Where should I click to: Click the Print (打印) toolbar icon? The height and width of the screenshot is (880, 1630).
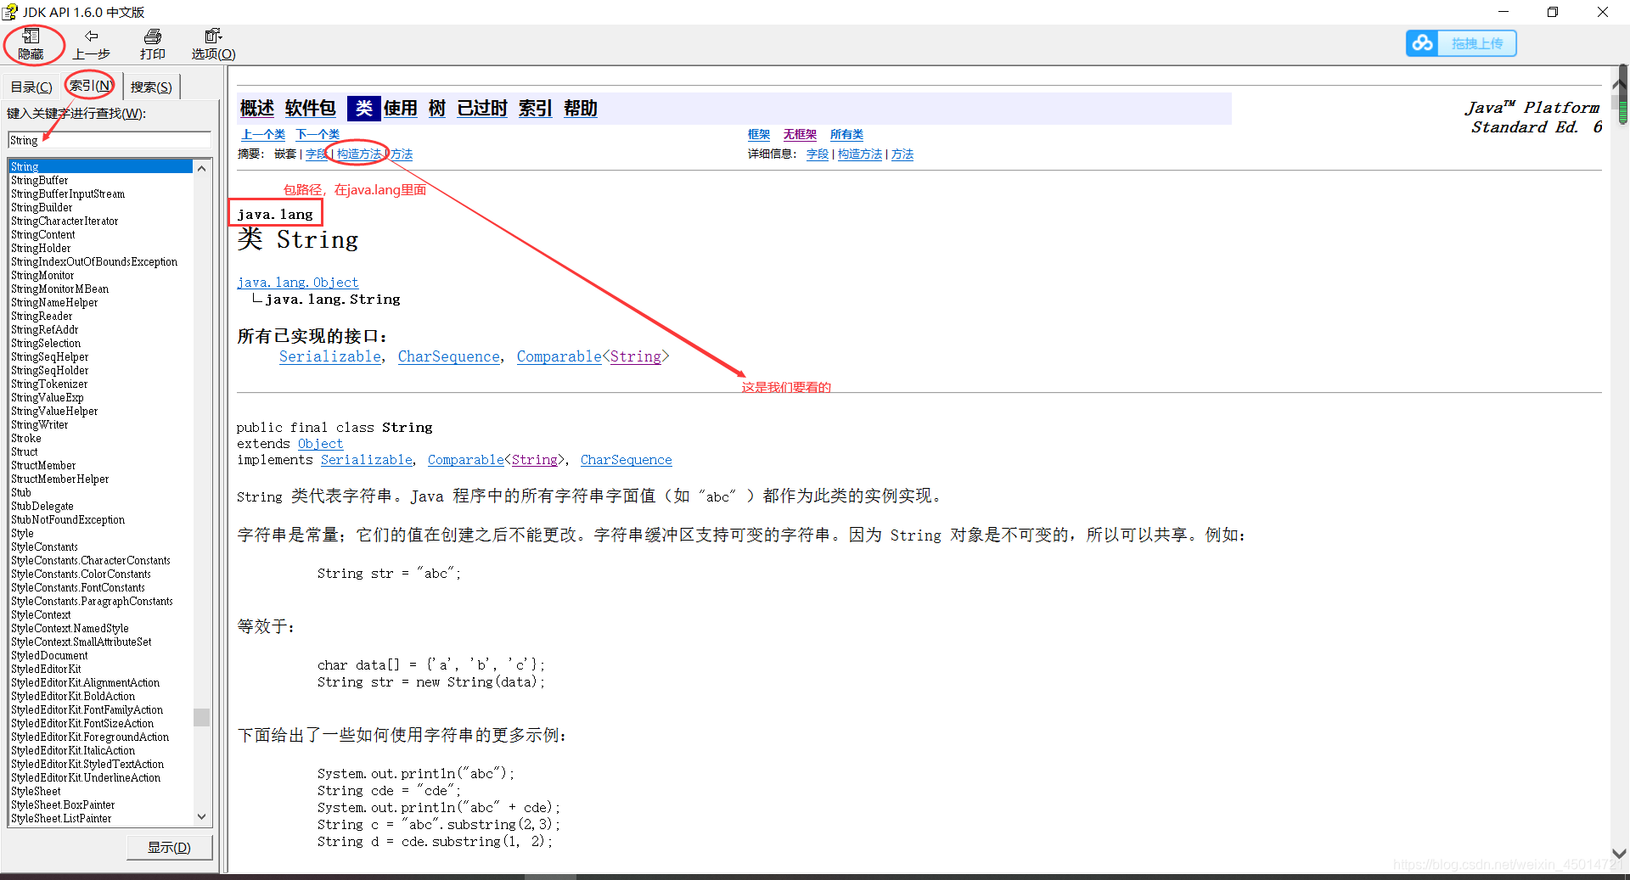153,44
